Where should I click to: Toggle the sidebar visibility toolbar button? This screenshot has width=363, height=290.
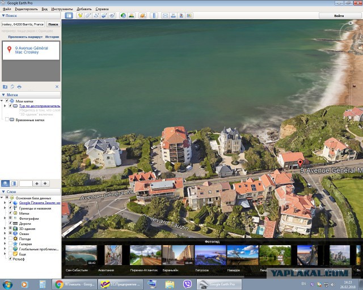[69, 15]
